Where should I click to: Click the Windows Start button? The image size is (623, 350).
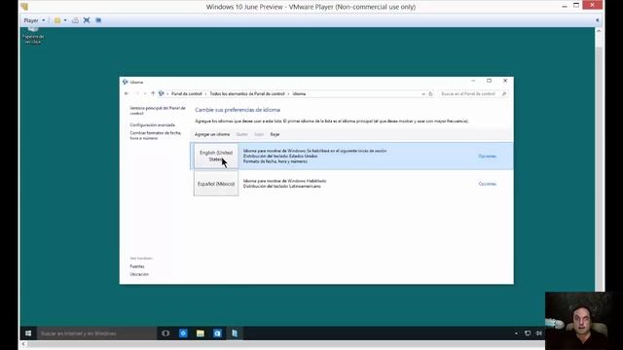(x=28, y=333)
